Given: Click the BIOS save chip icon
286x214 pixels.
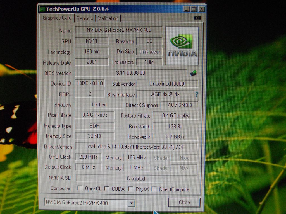Looking at the screenshot, I should pos(194,73).
